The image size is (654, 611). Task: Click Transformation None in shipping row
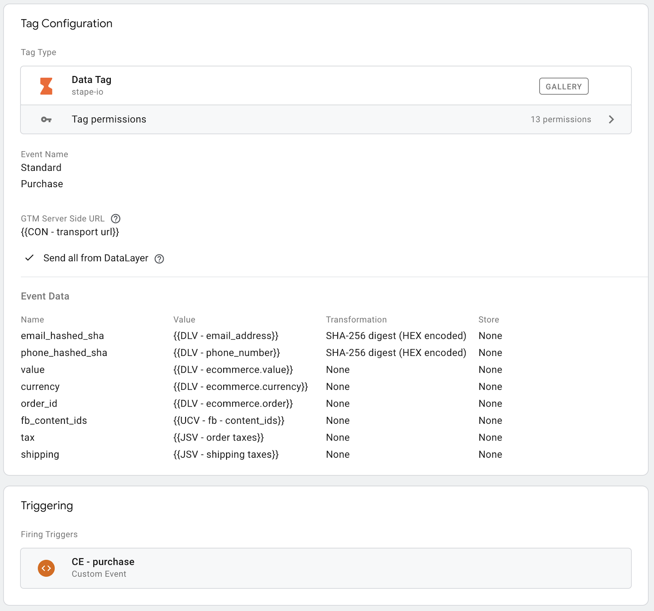pyautogui.click(x=338, y=454)
